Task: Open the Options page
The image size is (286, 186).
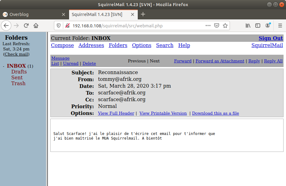Action: [x=142, y=45]
